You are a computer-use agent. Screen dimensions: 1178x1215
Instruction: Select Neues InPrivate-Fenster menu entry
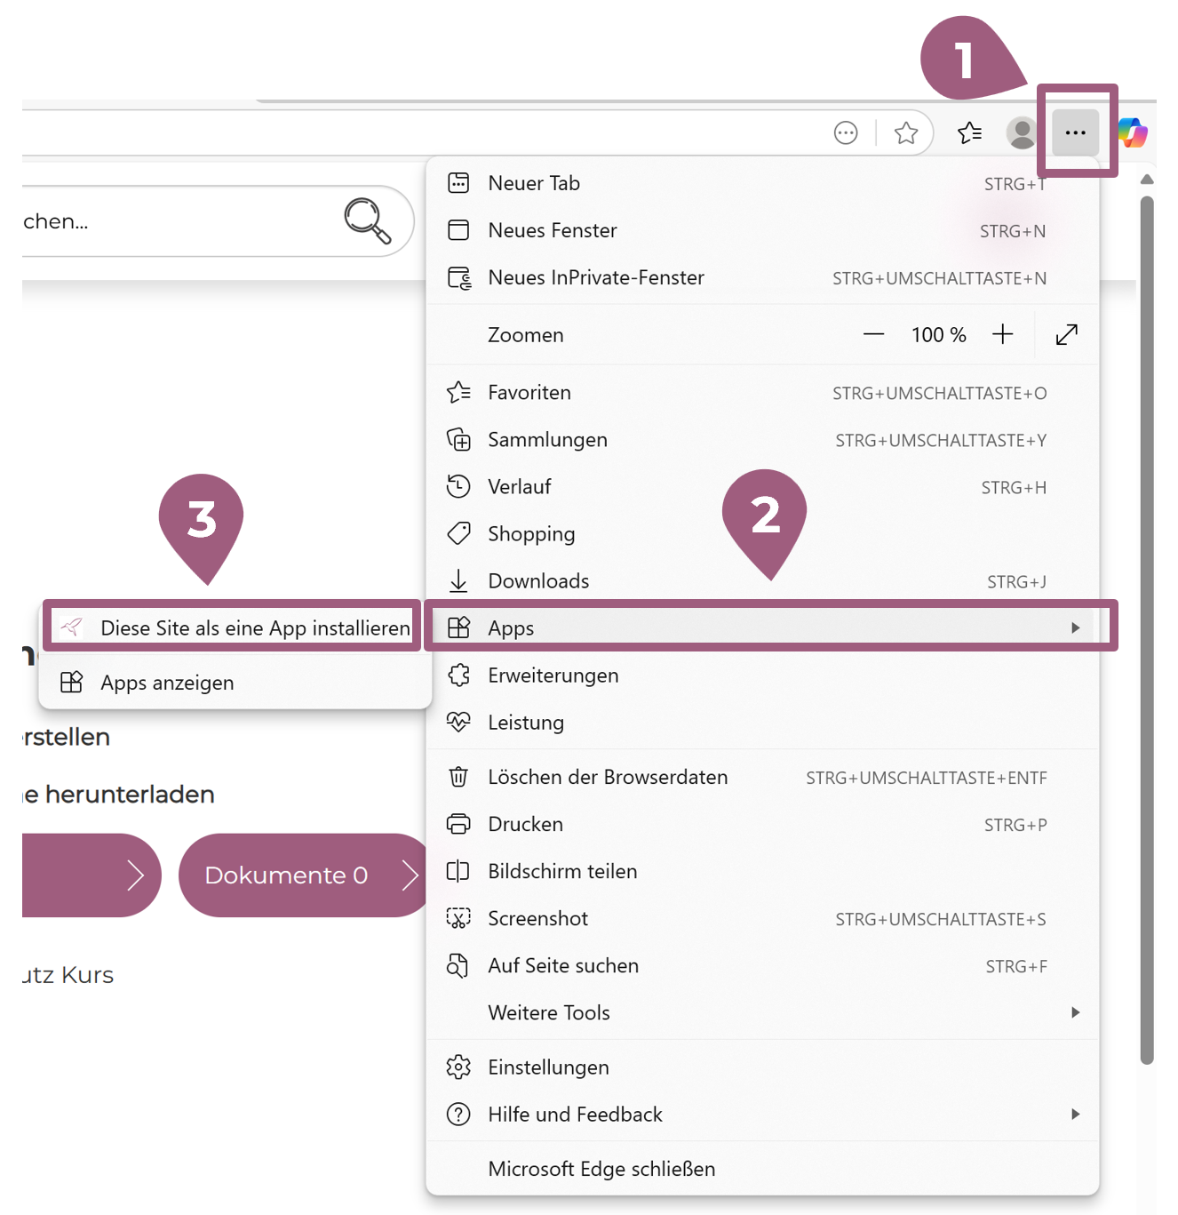595,277
